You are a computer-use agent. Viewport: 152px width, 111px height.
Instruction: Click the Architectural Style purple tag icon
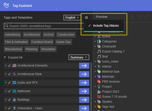(x=14, y=74)
